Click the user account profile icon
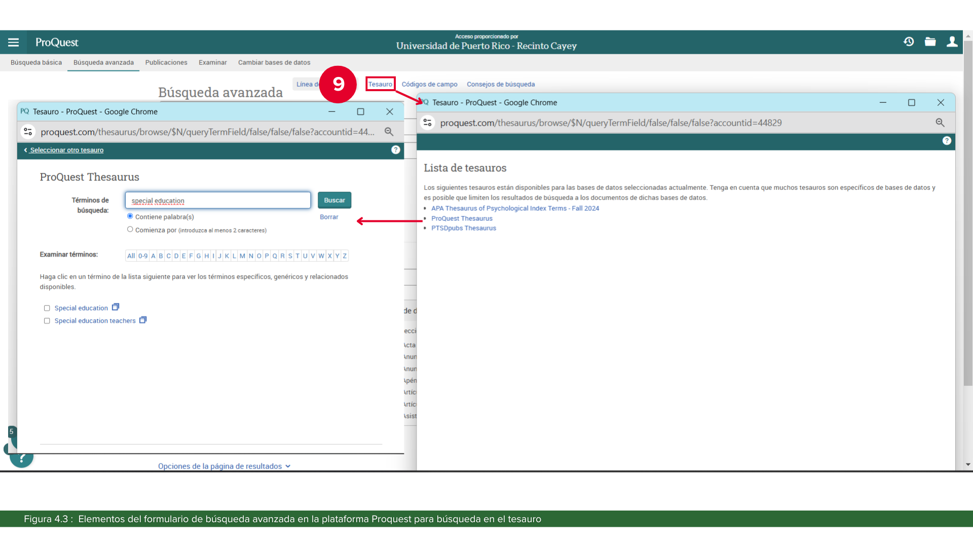The width and height of the screenshot is (973, 547). (952, 42)
